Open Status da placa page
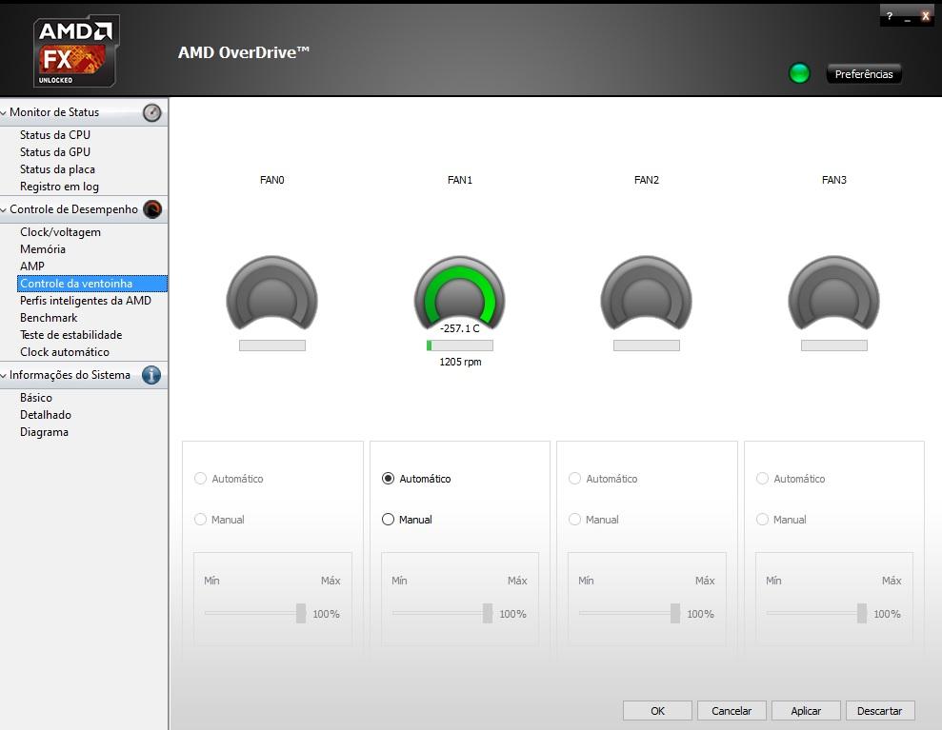The height and width of the screenshot is (730, 942). tap(58, 169)
